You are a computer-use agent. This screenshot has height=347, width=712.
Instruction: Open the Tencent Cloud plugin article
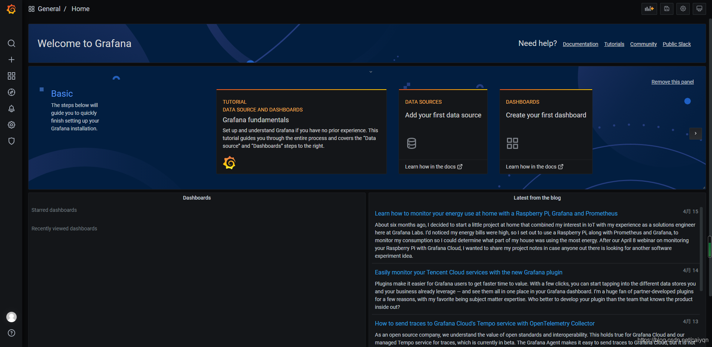click(x=468, y=272)
